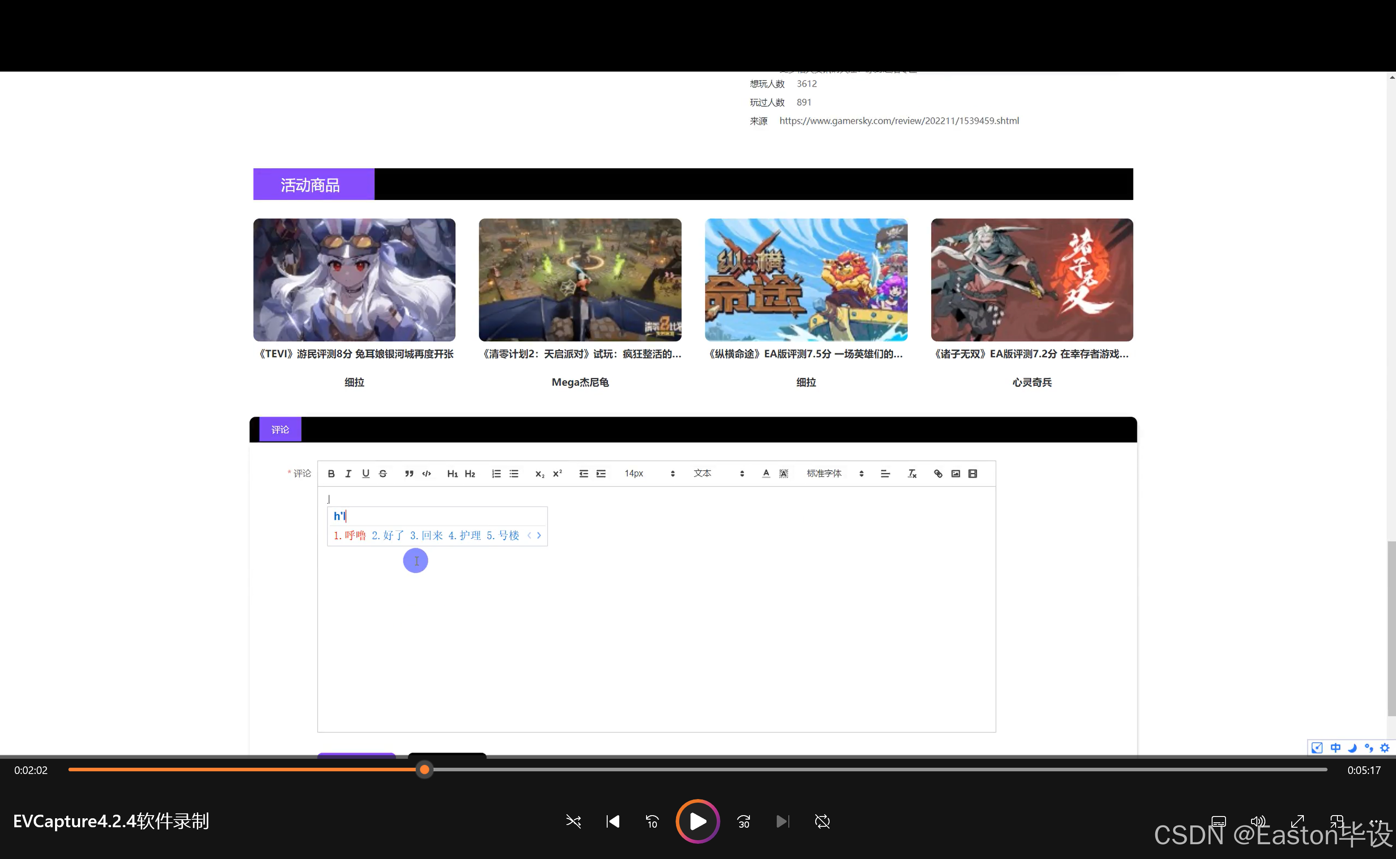This screenshot has height=859, width=1396.
Task: Toggle the Chinese/English input mode
Action: 1335,748
